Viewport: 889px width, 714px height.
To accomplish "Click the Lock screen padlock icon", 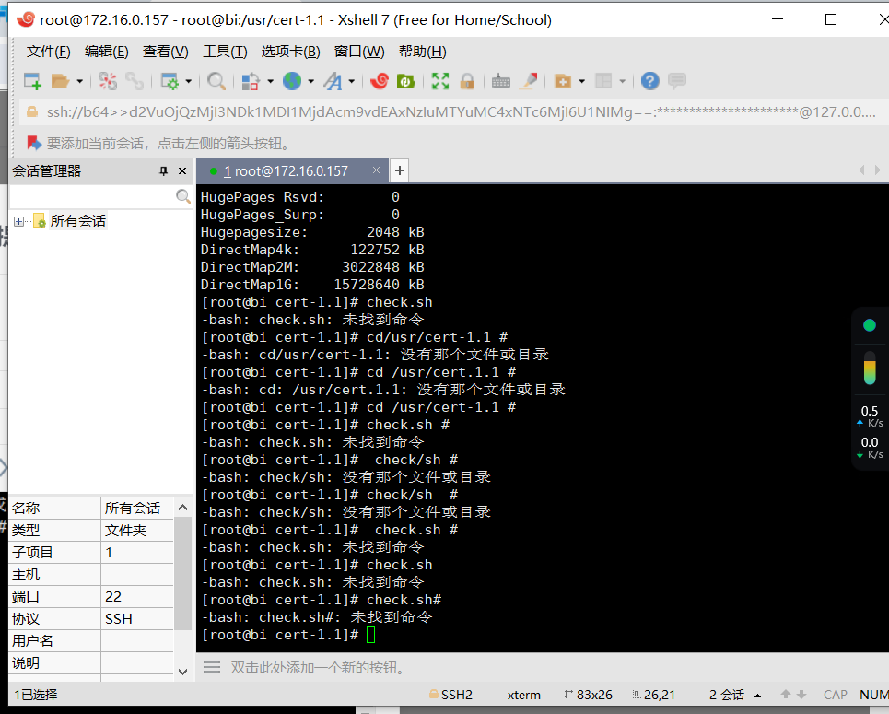I will click(x=467, y=81).
